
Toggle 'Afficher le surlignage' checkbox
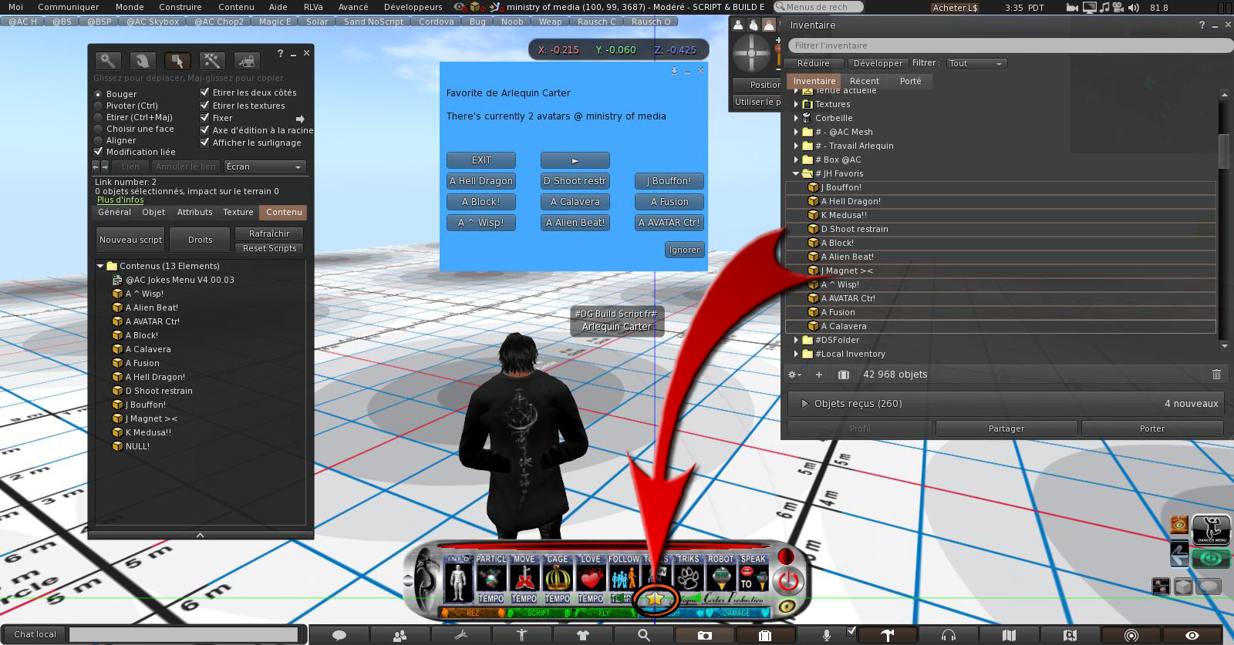coord(205,143)
